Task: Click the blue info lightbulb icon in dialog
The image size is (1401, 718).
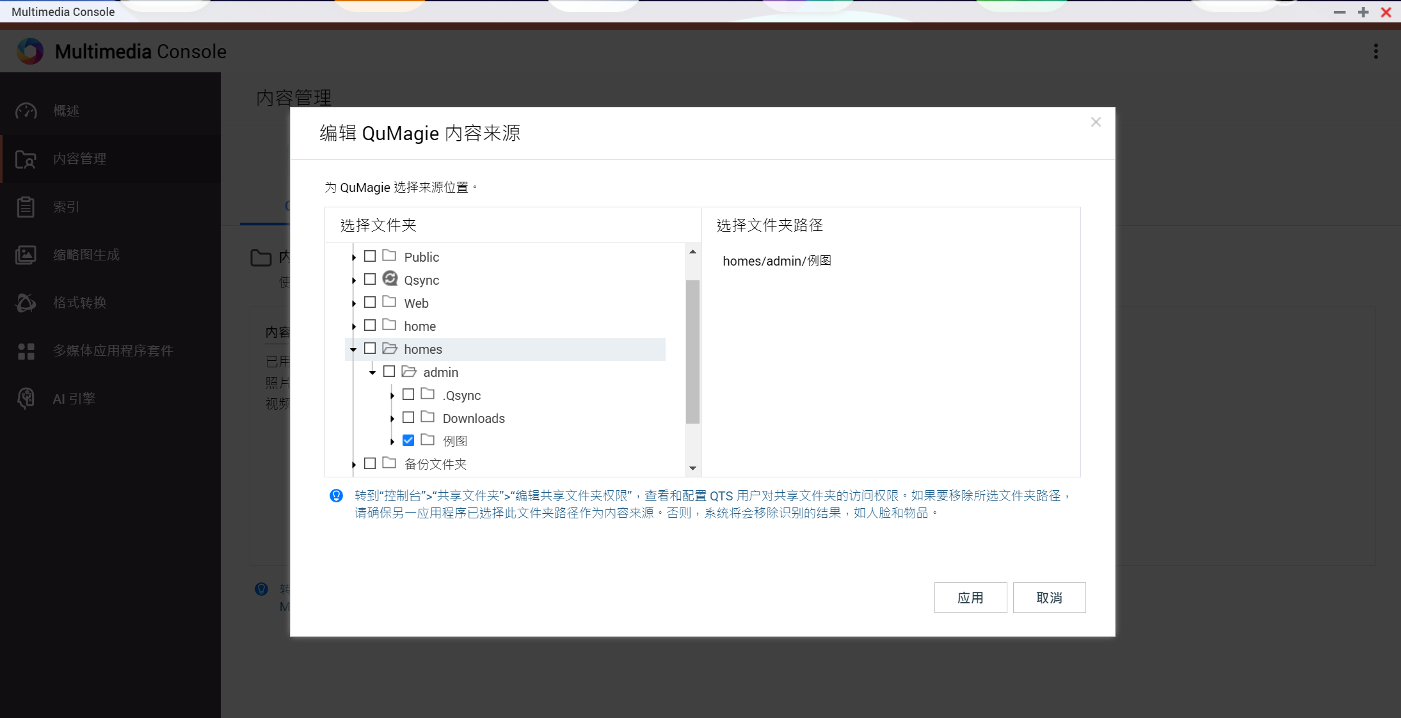Action: pos(336,496)
